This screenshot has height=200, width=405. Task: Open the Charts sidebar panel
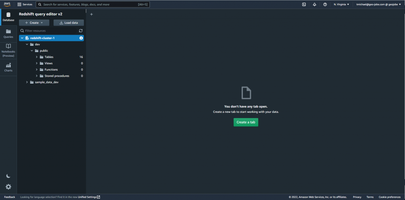point(8,67)
